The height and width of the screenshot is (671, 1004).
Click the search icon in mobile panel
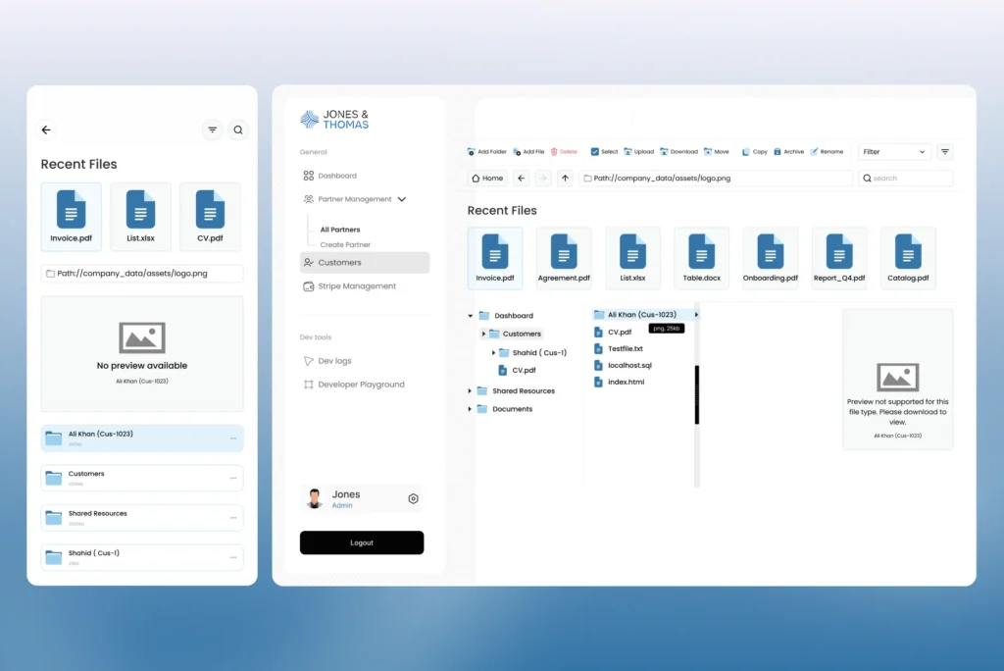click(x=238, y=129)
